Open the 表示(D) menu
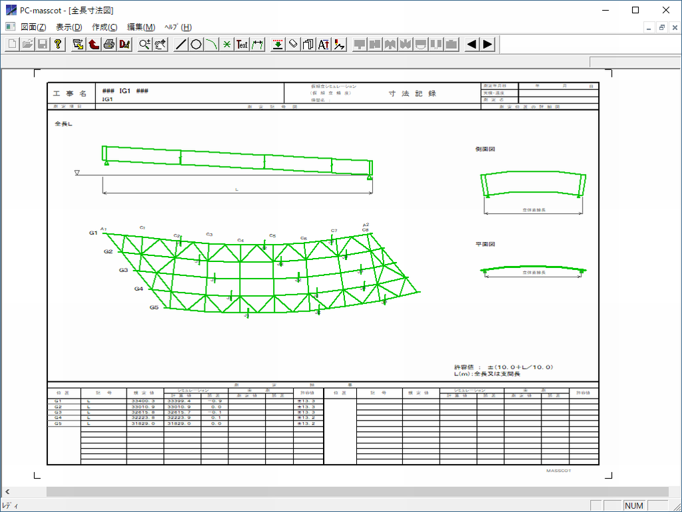Image resolution: width=682 pixels, height=512 pixels. [x=69, y=27]
